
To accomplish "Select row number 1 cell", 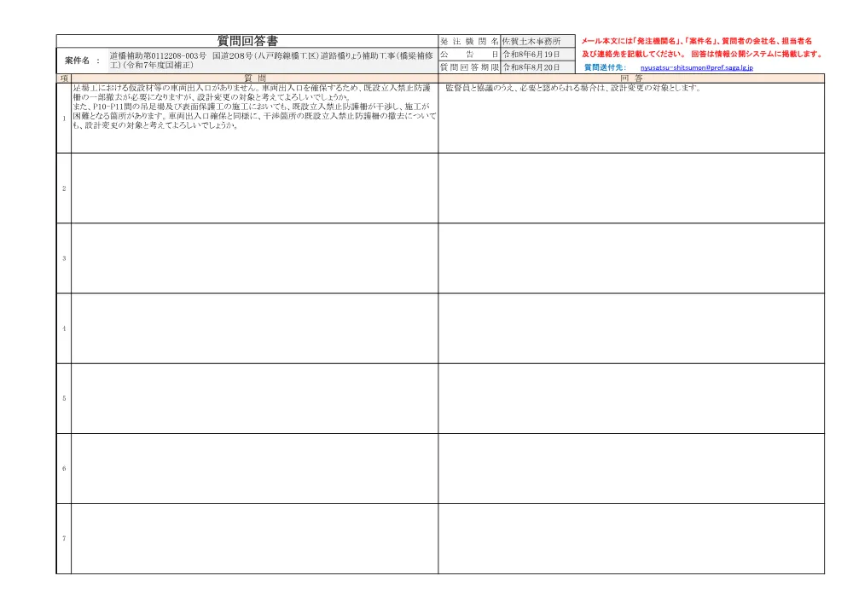I will [x=64, y=118].
